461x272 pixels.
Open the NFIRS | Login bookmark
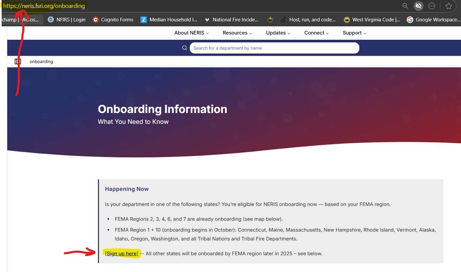(x=66, y=20)
